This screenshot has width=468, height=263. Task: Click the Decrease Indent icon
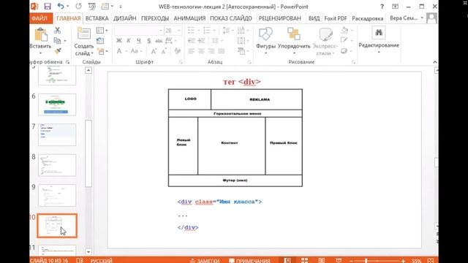[192, 41]
